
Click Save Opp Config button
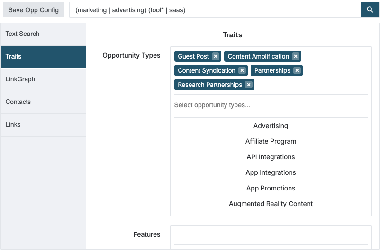pos(34,10)
